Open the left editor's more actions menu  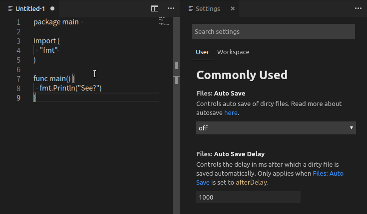[x=171, y=9]
